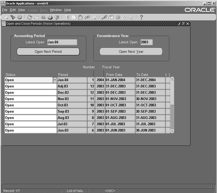
Task: Click the periods list scrollbar thumb
Action: click(172, 93)
